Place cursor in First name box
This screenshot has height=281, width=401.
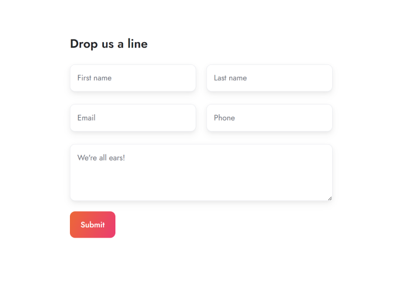click(x=133, y=78)
